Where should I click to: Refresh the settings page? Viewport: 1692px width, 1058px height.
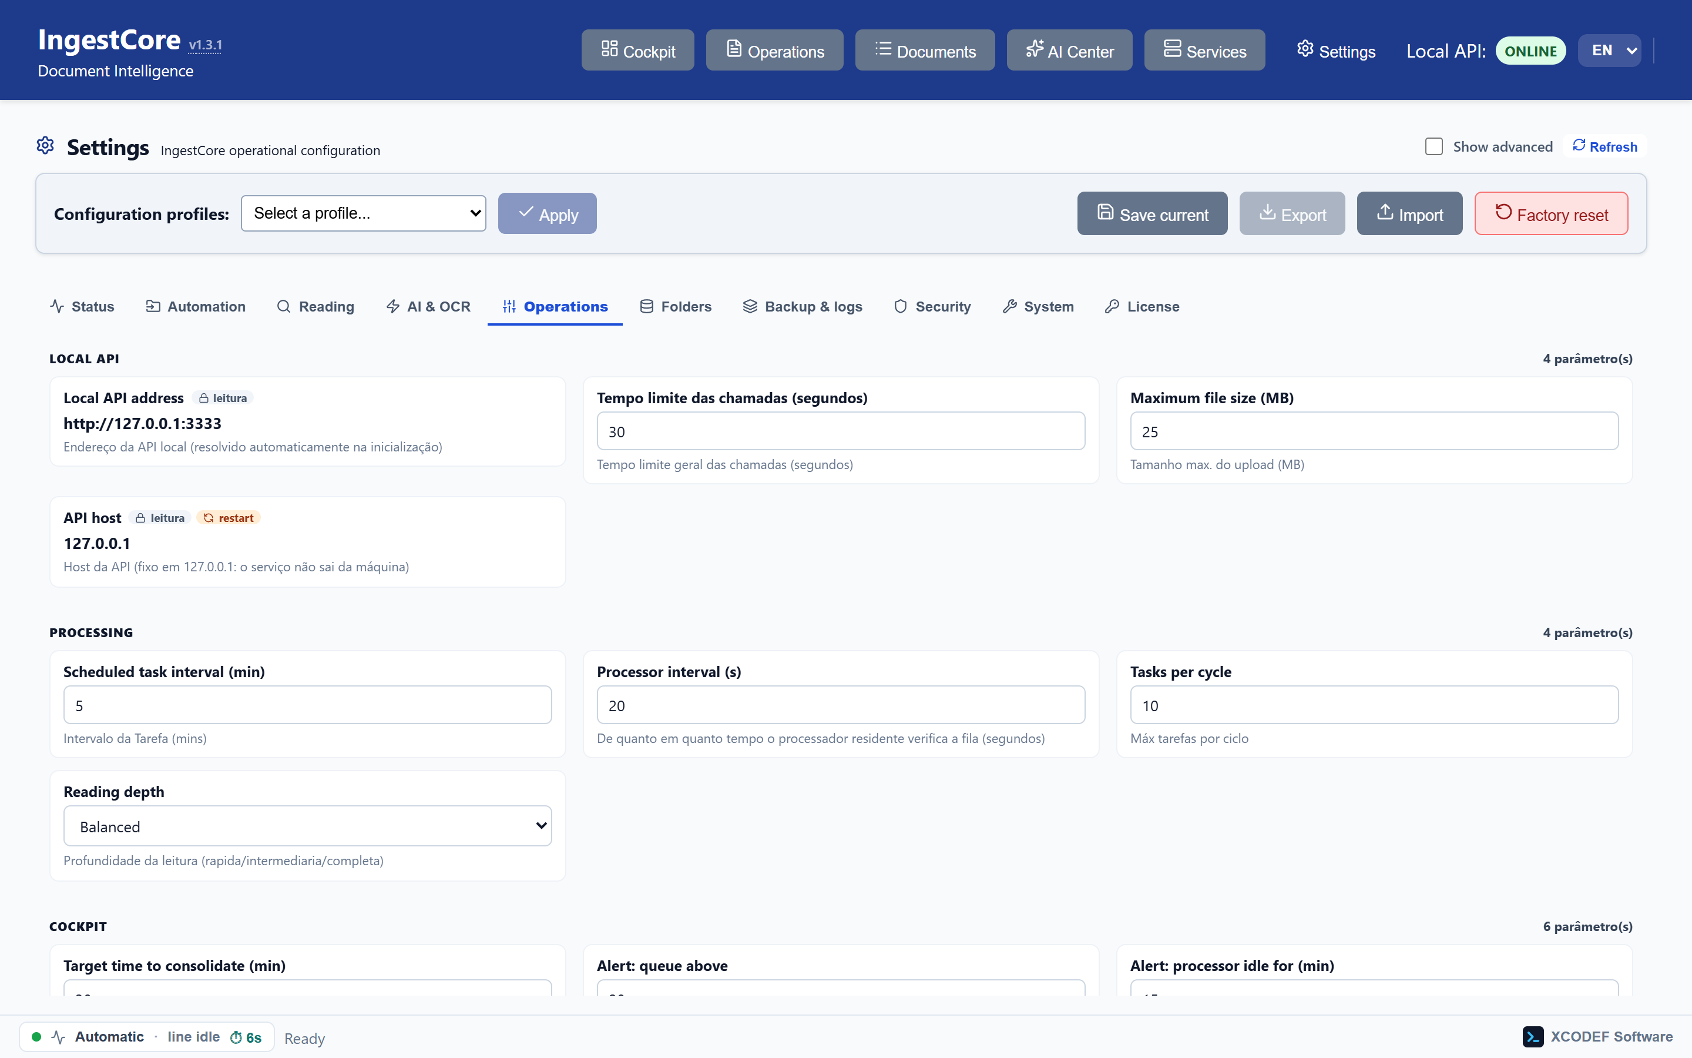[1605, 146]
